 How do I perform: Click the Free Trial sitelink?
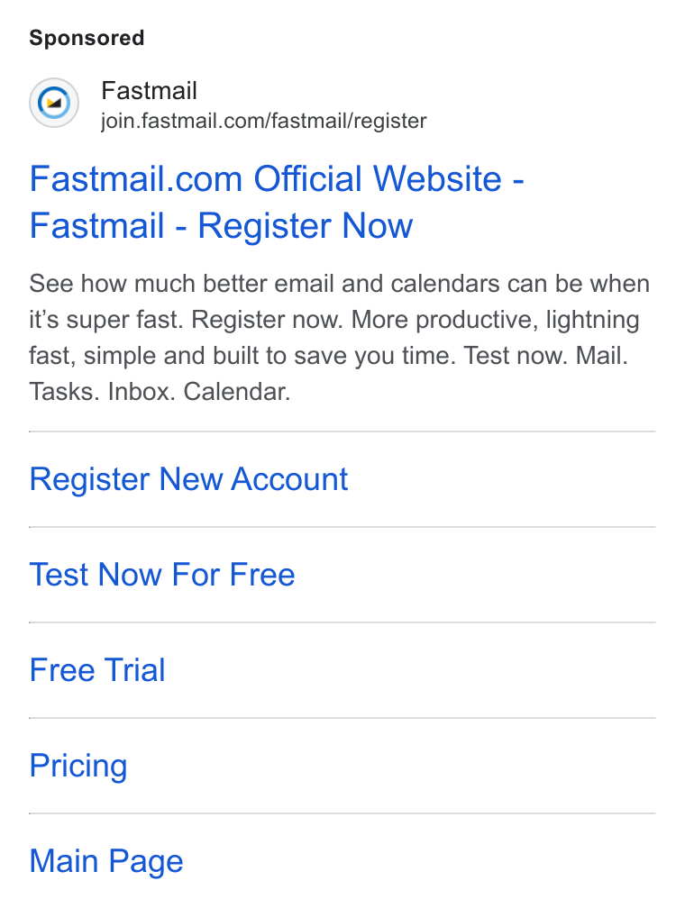[97, 670]
